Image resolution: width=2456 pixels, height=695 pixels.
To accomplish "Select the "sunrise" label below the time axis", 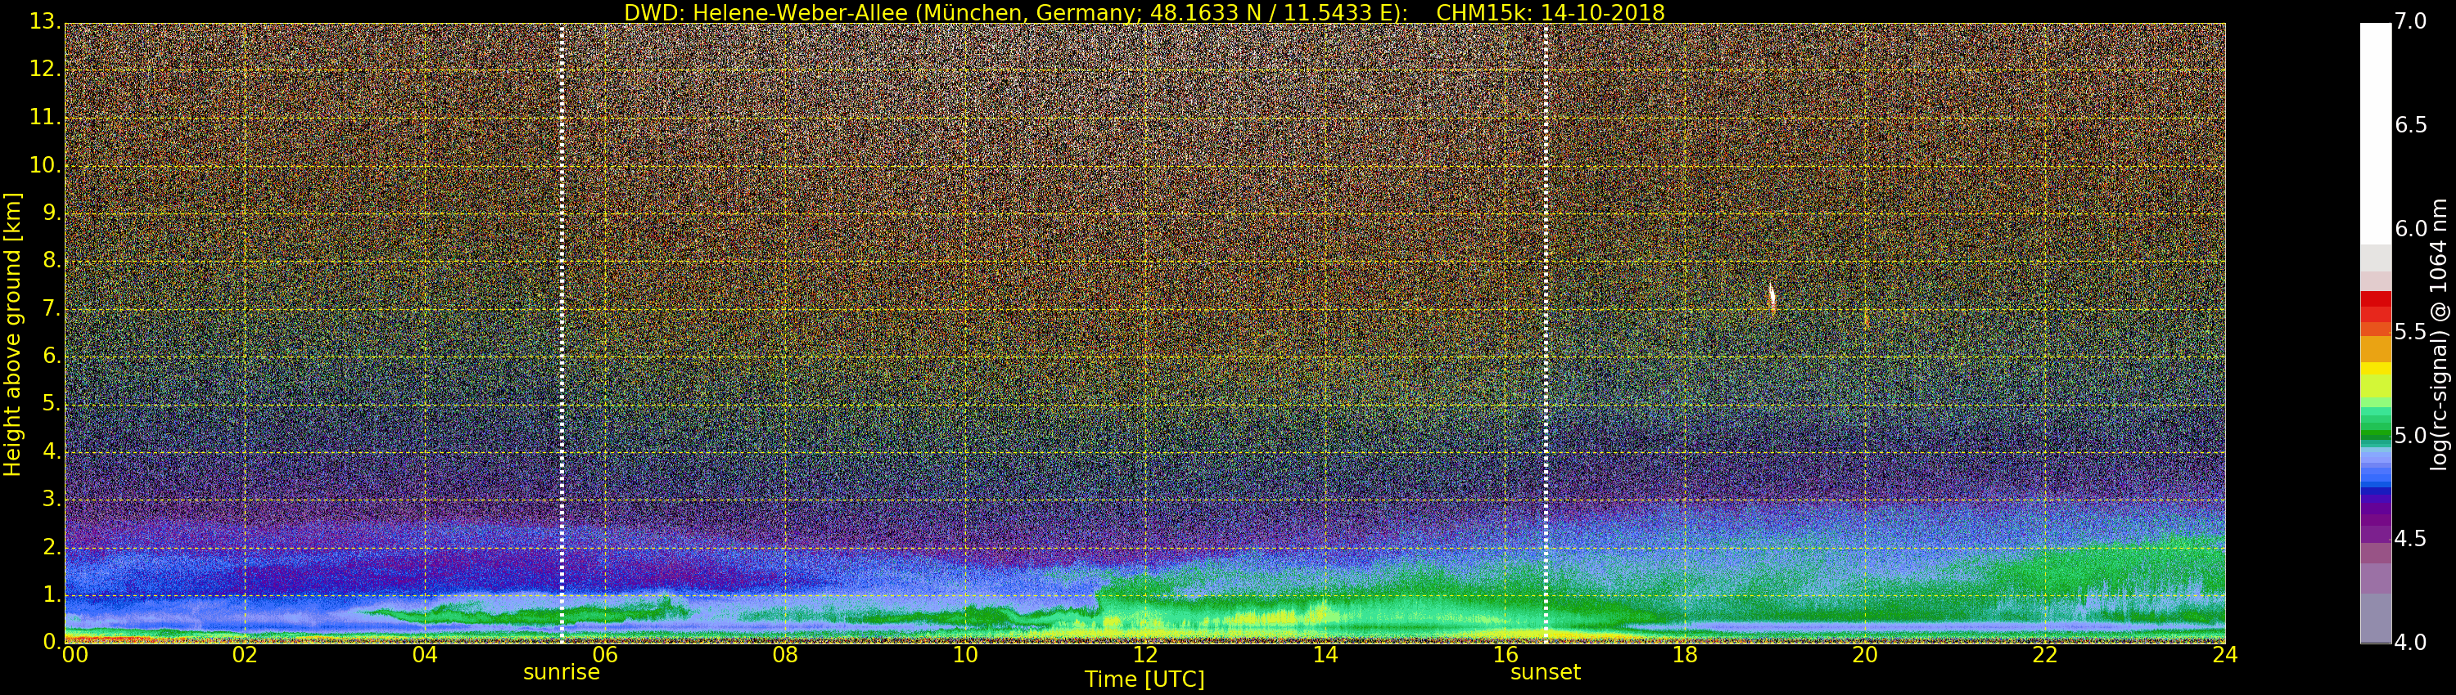I will (x=562, y=672).
